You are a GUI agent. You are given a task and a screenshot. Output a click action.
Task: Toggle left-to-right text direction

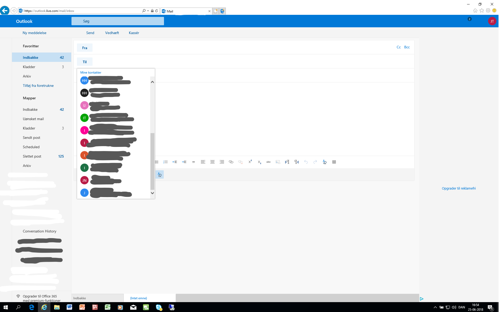click(287, 162)
